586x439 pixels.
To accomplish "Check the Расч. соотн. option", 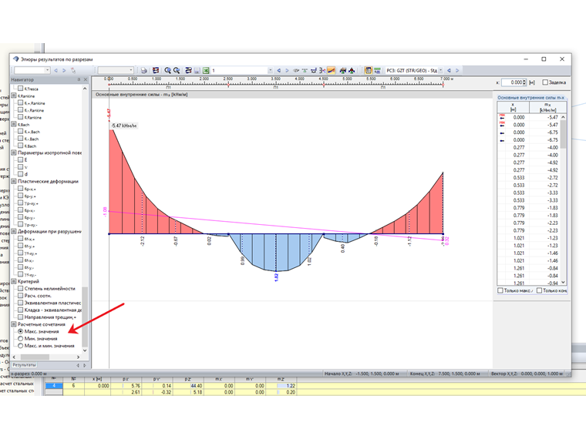I will (x=21, y=295).
